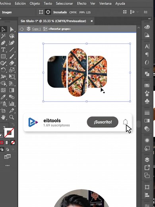Select the Symbol Sprayer tool
Screen dimensions: 155x207
[x=3, y=103]
